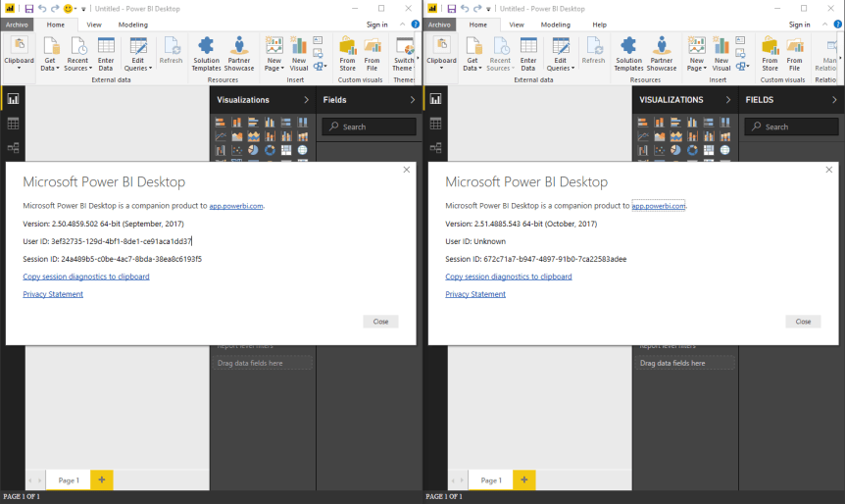
Task: Open app.powerbi.com link in left dialog
Action: [236, 206]
